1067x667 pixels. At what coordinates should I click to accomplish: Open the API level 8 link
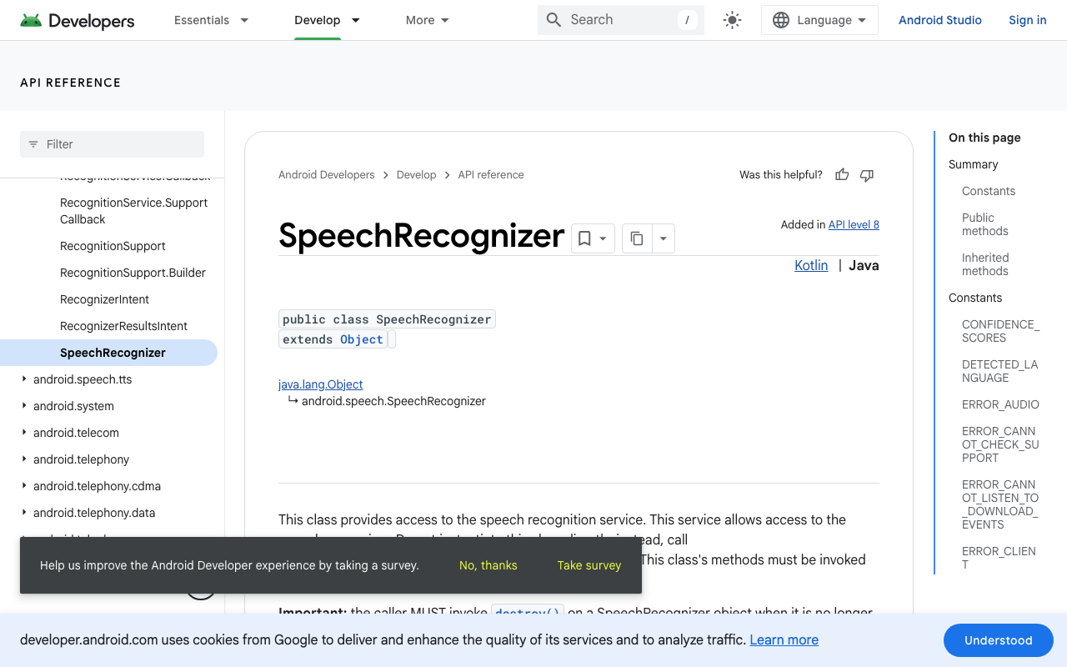point(854,224)
